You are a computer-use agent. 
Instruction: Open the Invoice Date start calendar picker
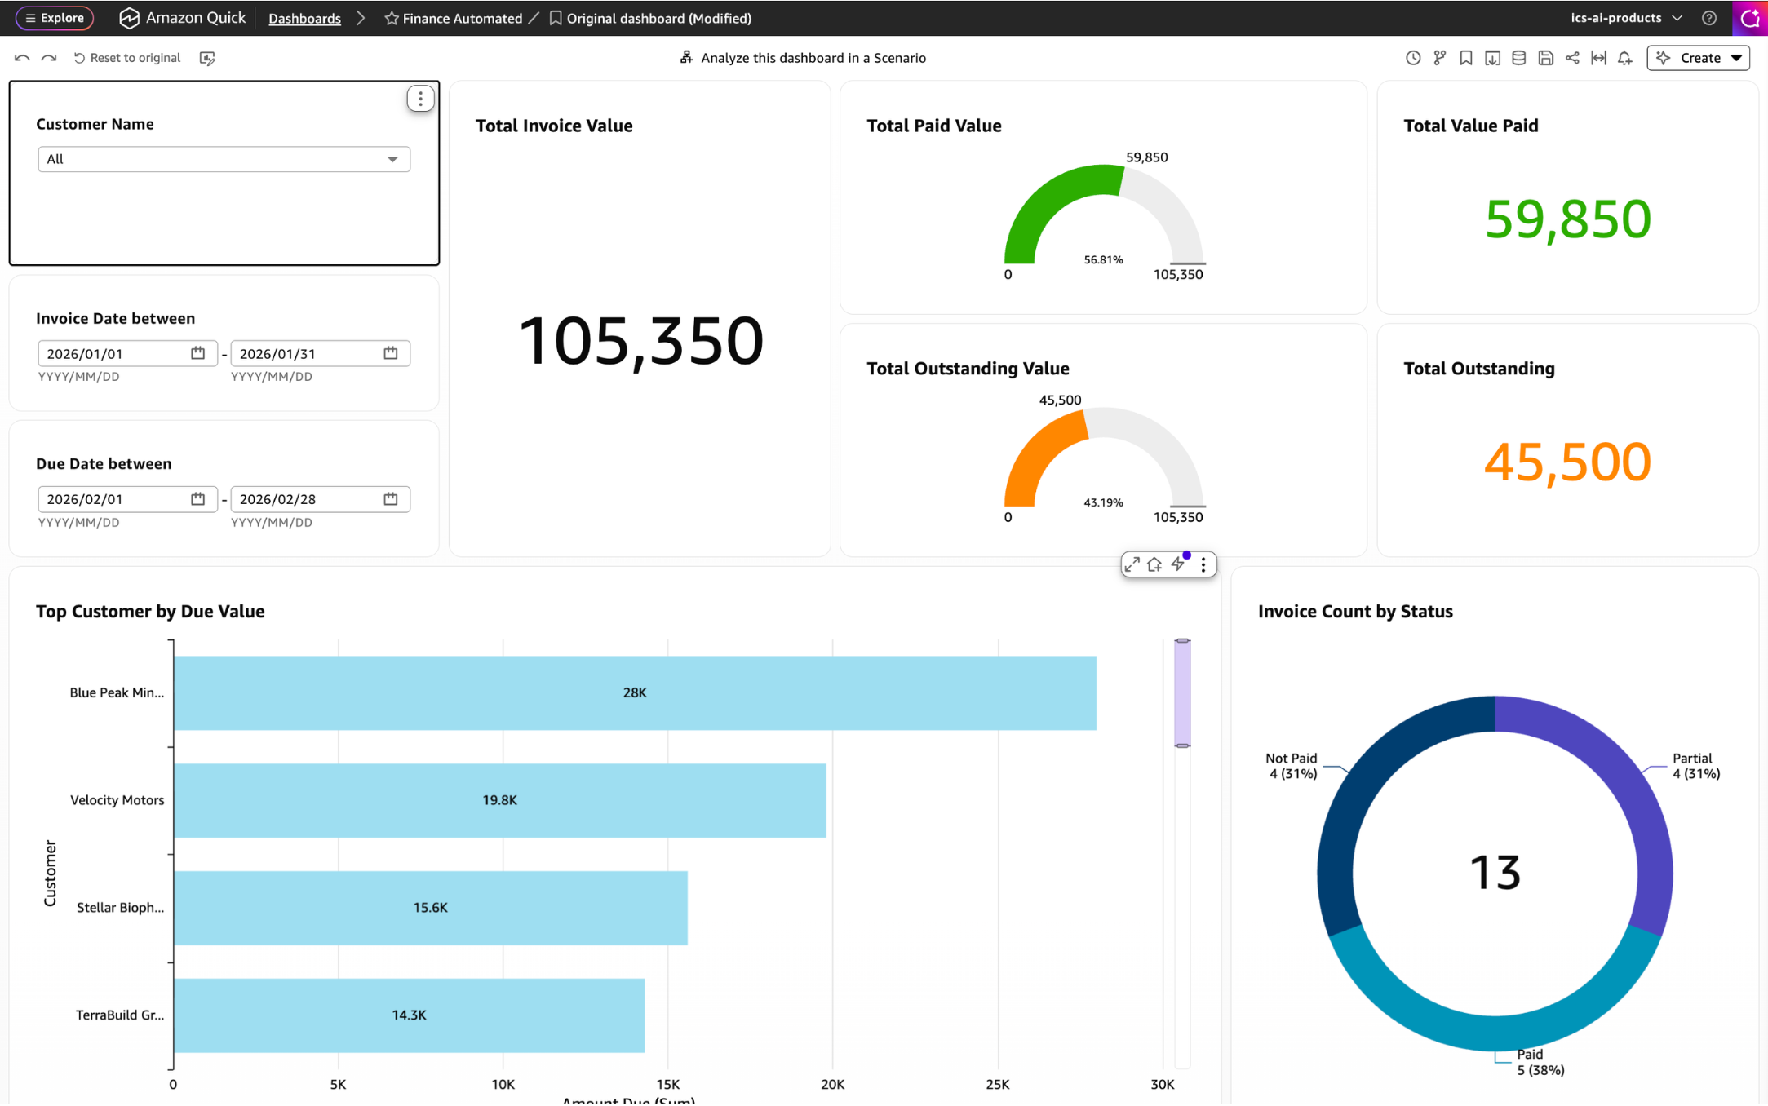pyautogui.click(x=197, y=353)
